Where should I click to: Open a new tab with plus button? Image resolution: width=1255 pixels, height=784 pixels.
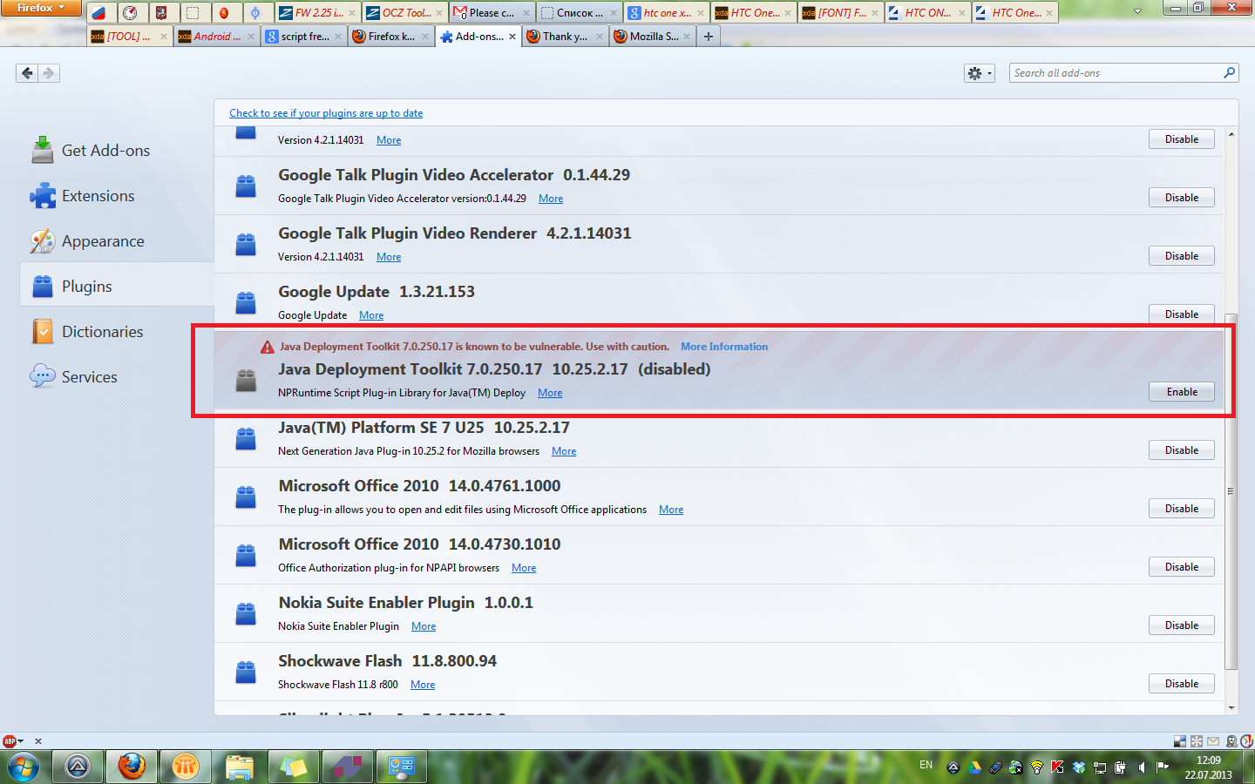pyautogui.click(x=709, y=37)
